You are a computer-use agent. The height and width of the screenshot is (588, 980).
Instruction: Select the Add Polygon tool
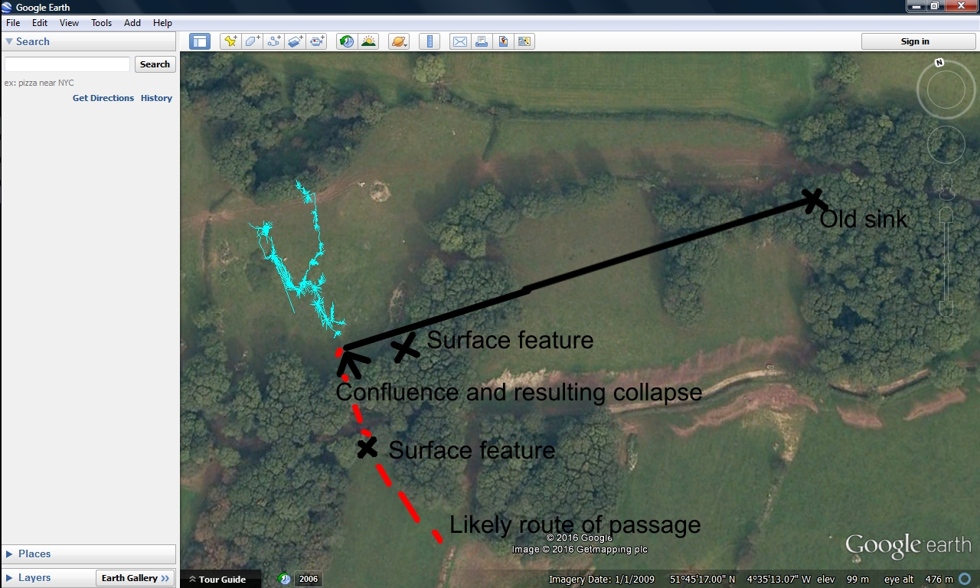(x=252, y=41)
